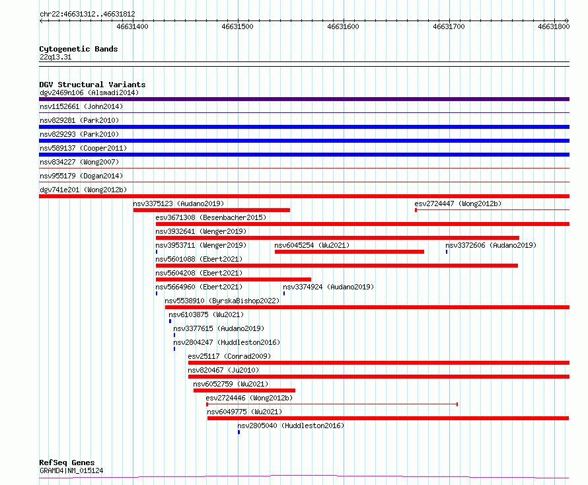Click the blue bar under nsv589137
This screenshot has width=588, height=485.
(x=304, y=155)
